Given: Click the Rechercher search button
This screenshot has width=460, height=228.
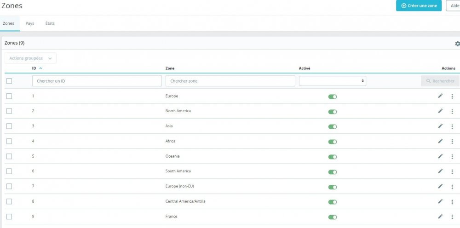Looking at the screenshot, I should [440, 81].
